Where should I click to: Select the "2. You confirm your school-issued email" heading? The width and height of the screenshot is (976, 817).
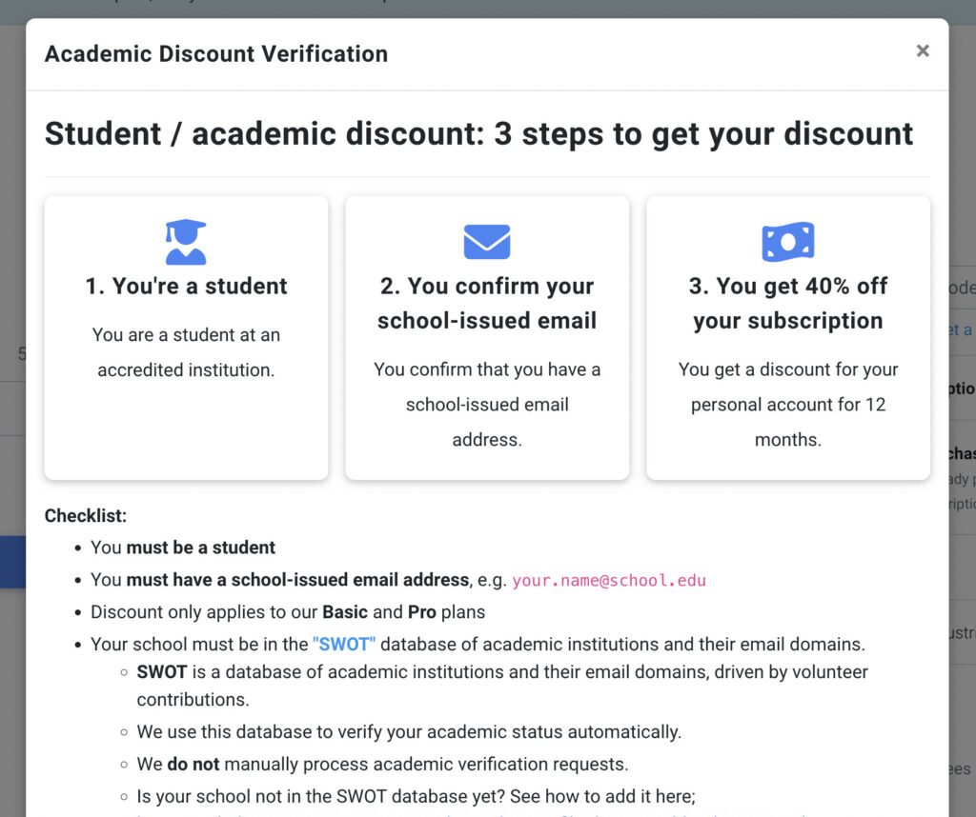point(487,304)
